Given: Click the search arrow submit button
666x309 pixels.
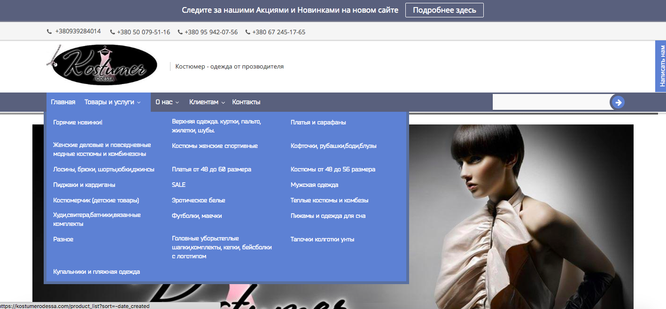Looking at the screenshot, I should (618, 102).
